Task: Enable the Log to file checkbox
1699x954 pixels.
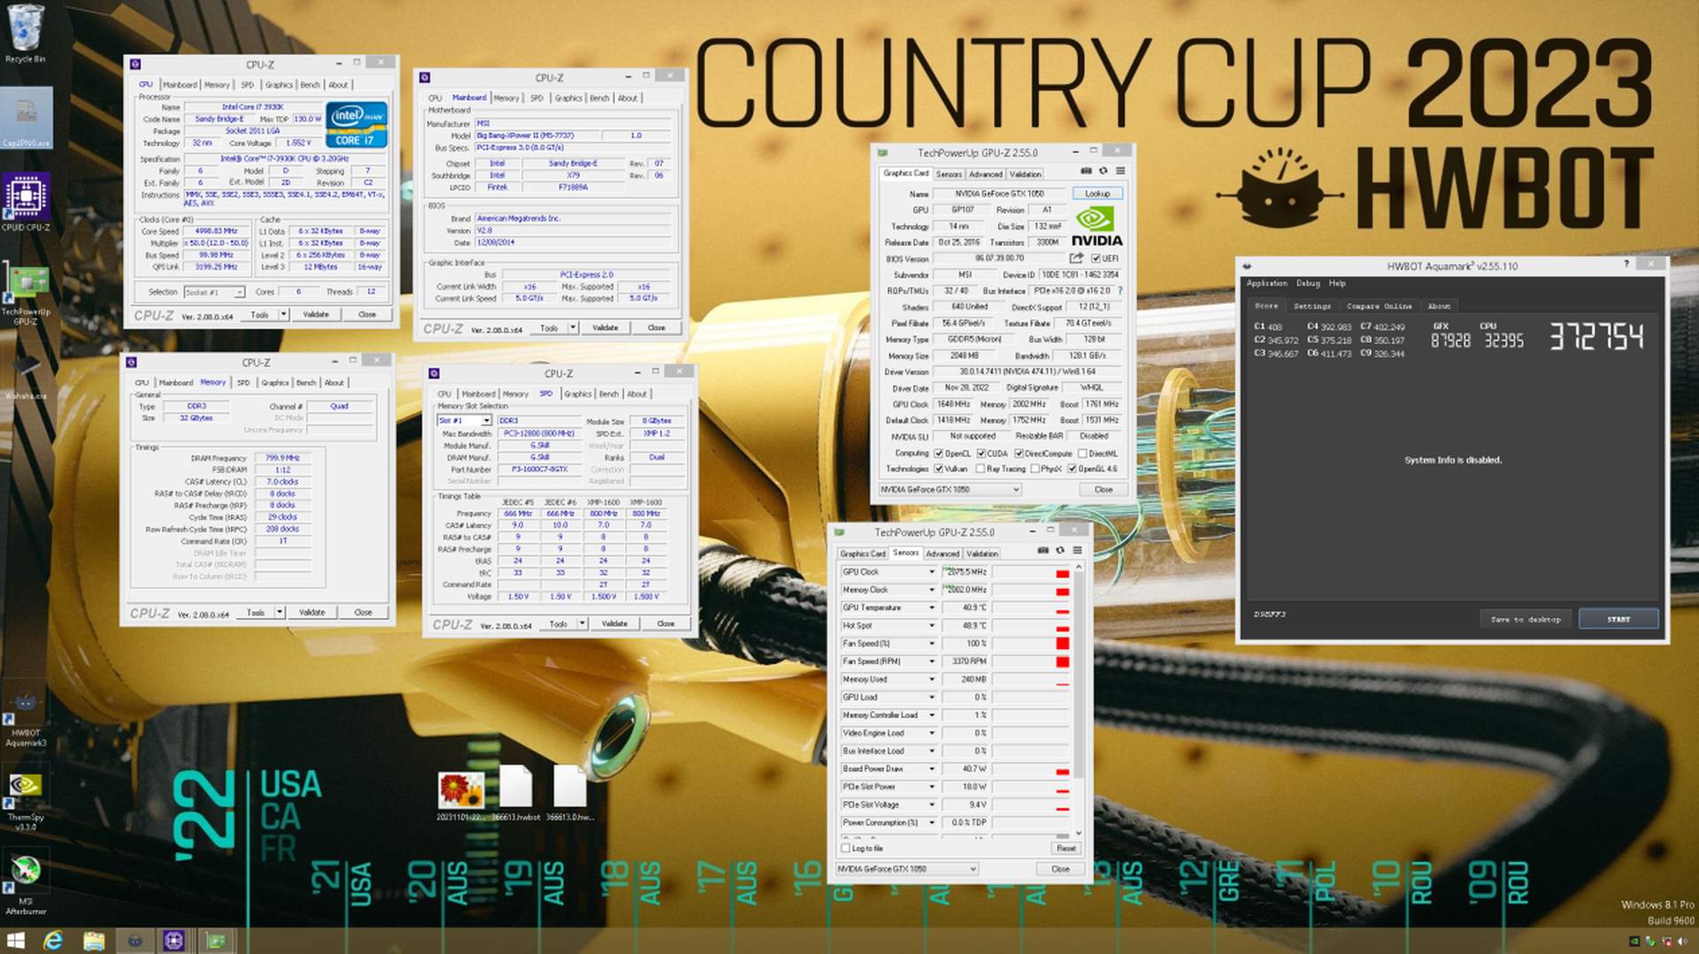Action: pyautogui.click(x=846, y=849)
